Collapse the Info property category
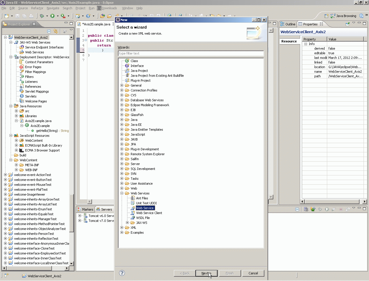Screen dimensions: 369x281 pyautogui.click(x=306, y=44)
